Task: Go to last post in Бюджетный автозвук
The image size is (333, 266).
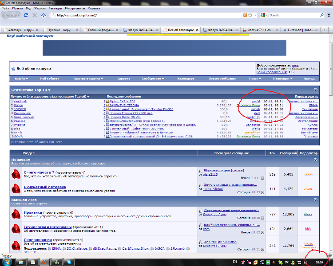Action: (262, 192)
